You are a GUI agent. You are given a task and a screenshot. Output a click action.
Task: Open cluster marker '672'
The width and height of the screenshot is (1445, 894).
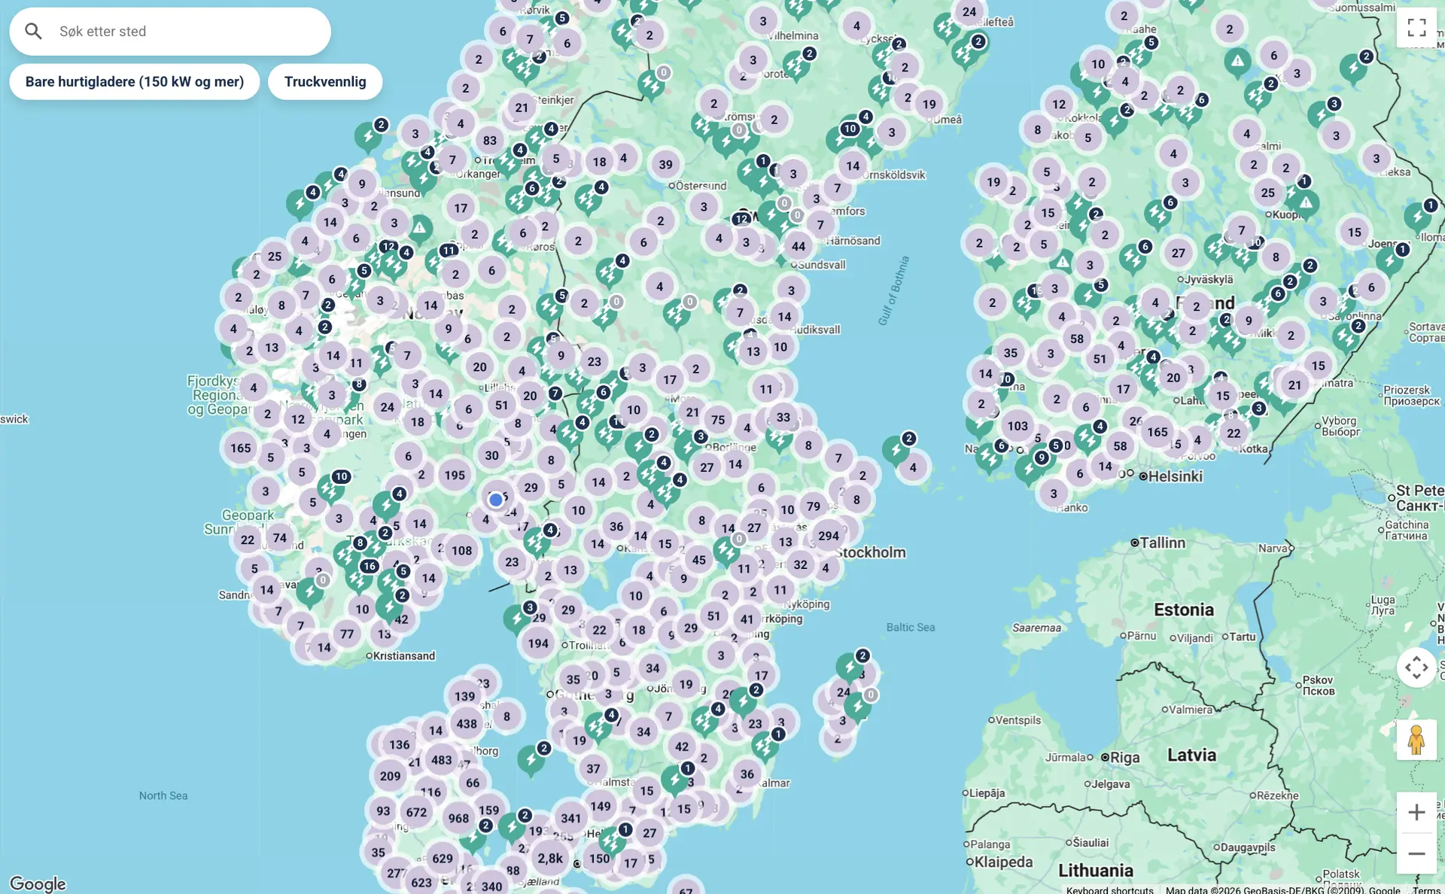(416, 812)
